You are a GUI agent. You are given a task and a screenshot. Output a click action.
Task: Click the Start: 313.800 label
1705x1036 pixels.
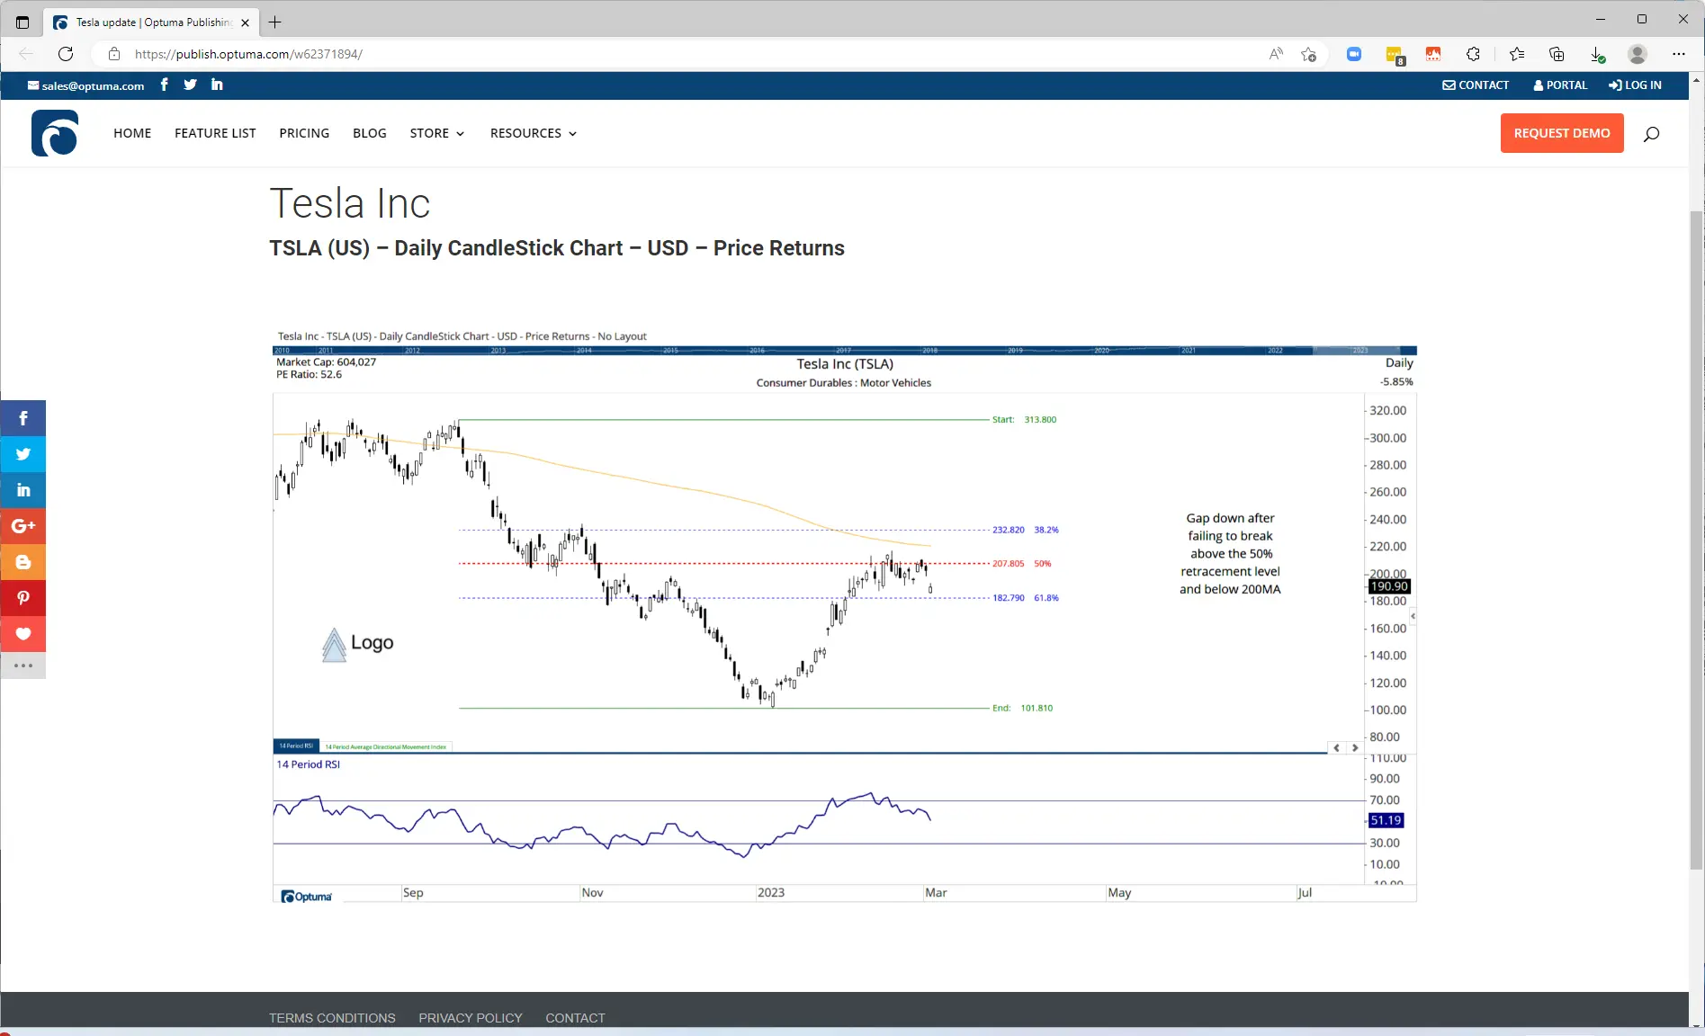click(1024, 420)
